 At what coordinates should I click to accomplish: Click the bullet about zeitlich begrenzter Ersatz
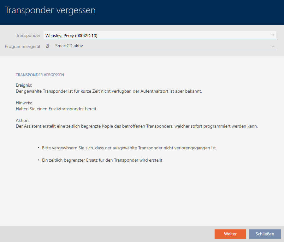[102, 160]
